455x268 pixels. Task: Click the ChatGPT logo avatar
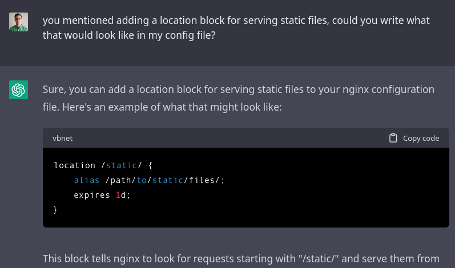click(x=19, y=90)
